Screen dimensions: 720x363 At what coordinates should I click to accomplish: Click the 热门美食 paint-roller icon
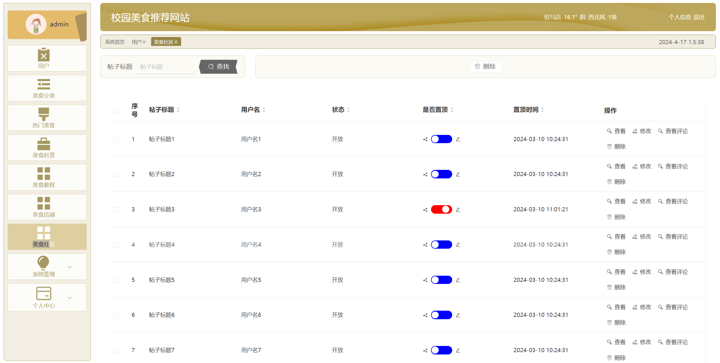pos(44,114)
